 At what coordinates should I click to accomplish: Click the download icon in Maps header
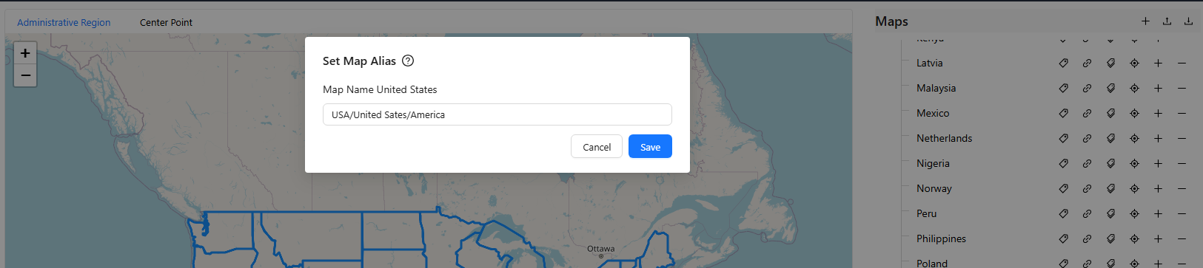[1188, 21]
